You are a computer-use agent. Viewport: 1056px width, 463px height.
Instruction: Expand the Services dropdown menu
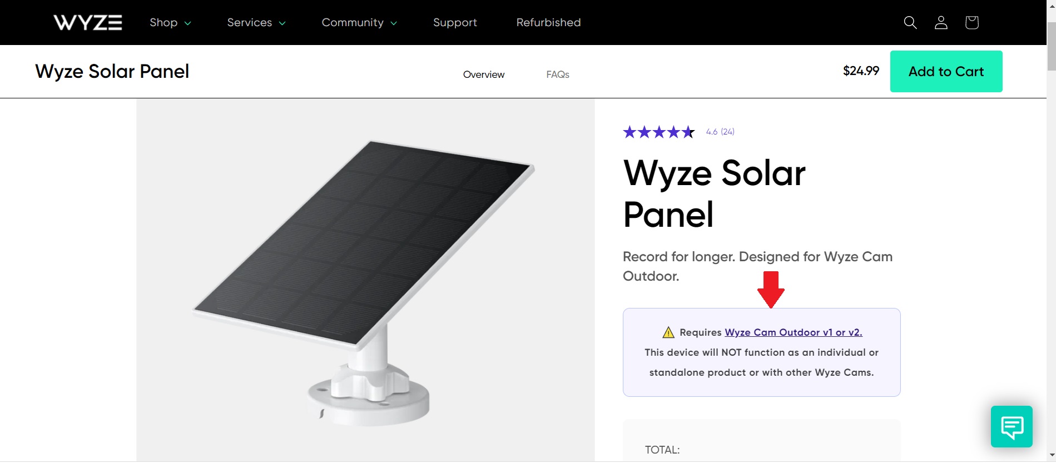pyautogui.click(x=256, y=22)
